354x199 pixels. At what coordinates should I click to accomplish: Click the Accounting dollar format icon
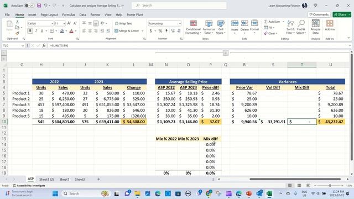click(x=150, y=31)
